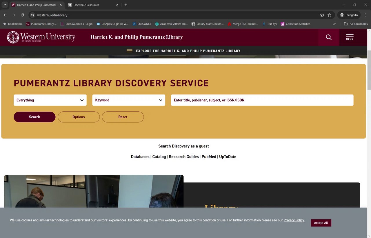Screen dimensions: 371x238
Task: Bookmark this page with the star icon
Action: coord(329,15)
